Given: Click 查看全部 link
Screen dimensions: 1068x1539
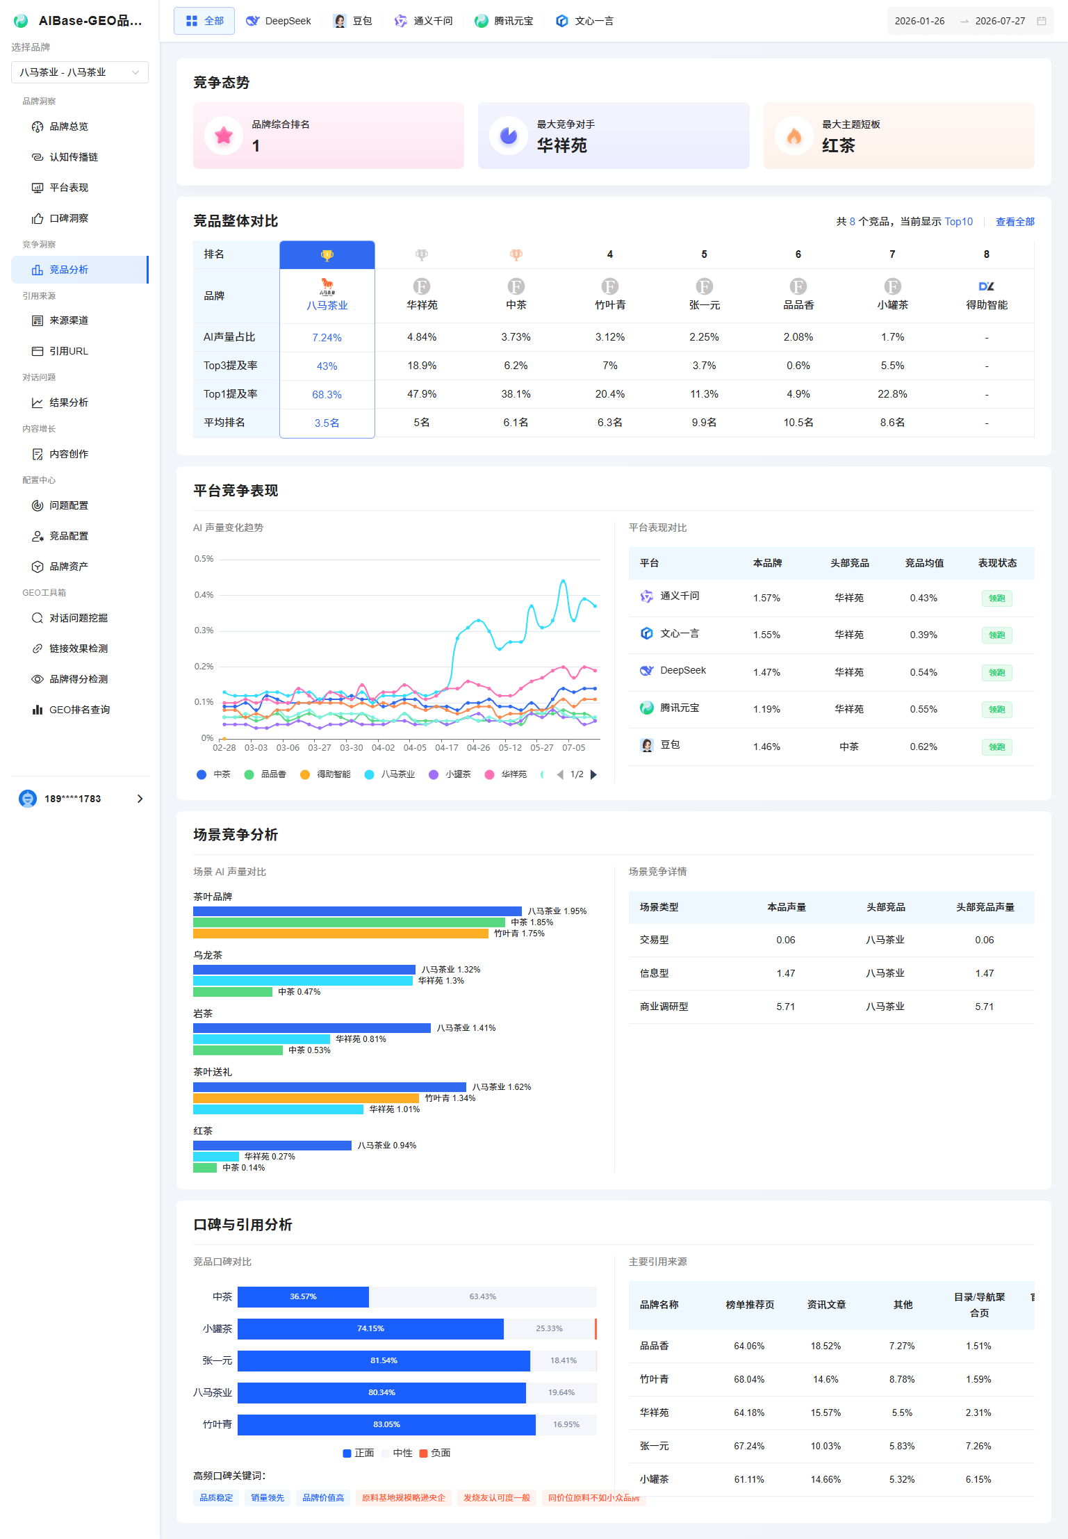Looking at the screenshot, I should pyautogui.click(x=1015, y=222).
